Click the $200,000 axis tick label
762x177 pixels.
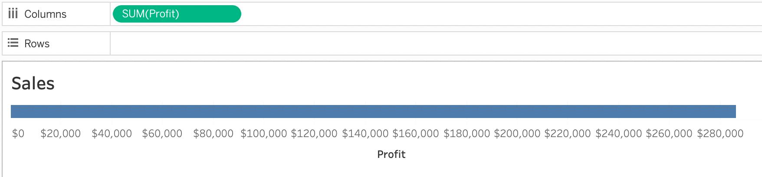click(x=517, y=134)
